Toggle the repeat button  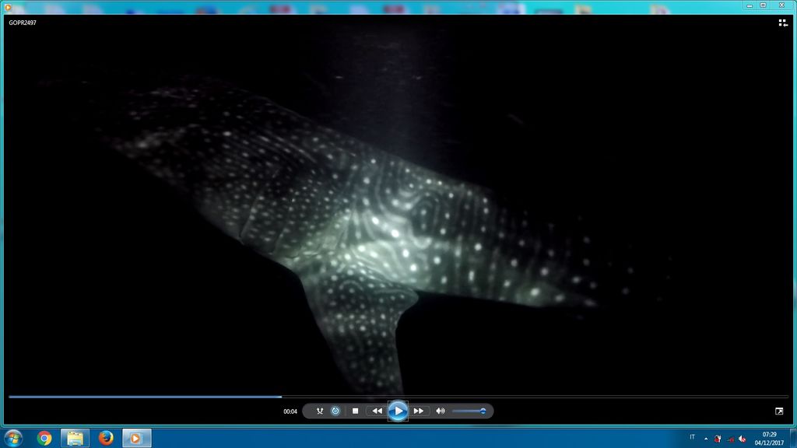(335, 411)
